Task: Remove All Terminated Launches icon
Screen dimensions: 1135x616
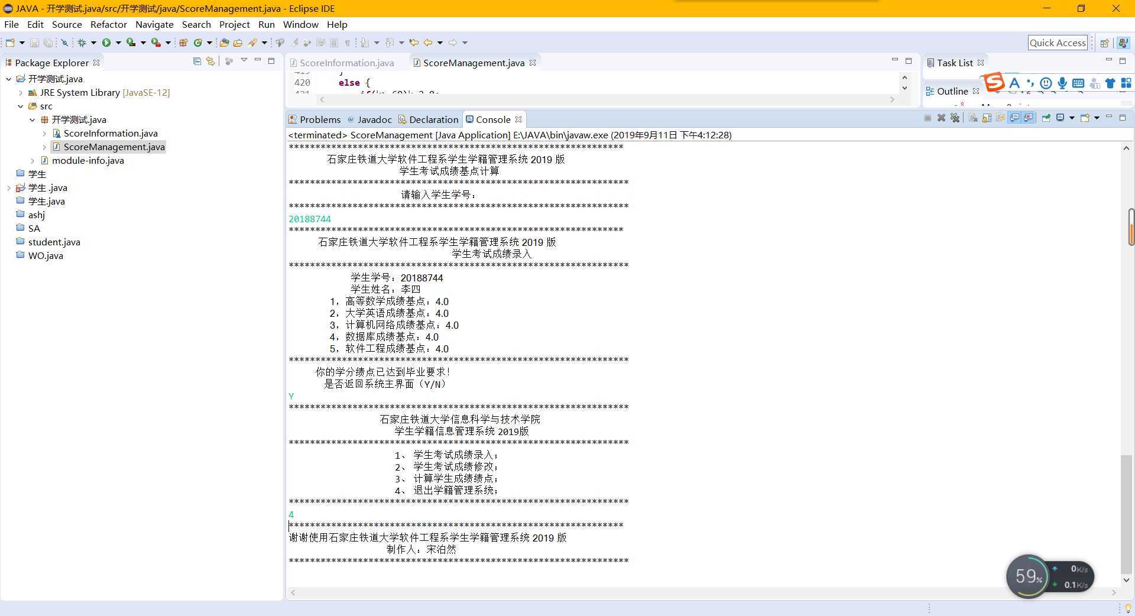Action: click(x=955, y=118)
